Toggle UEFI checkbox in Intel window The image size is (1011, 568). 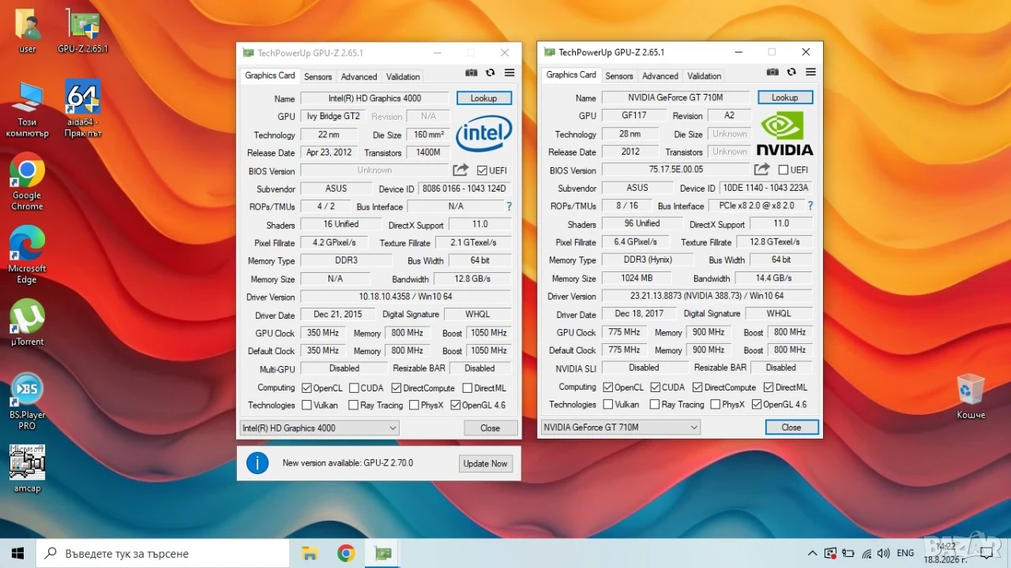482,170
